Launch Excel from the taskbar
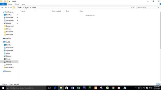Screen dimensions: 161x90 [x=78, y=88]
